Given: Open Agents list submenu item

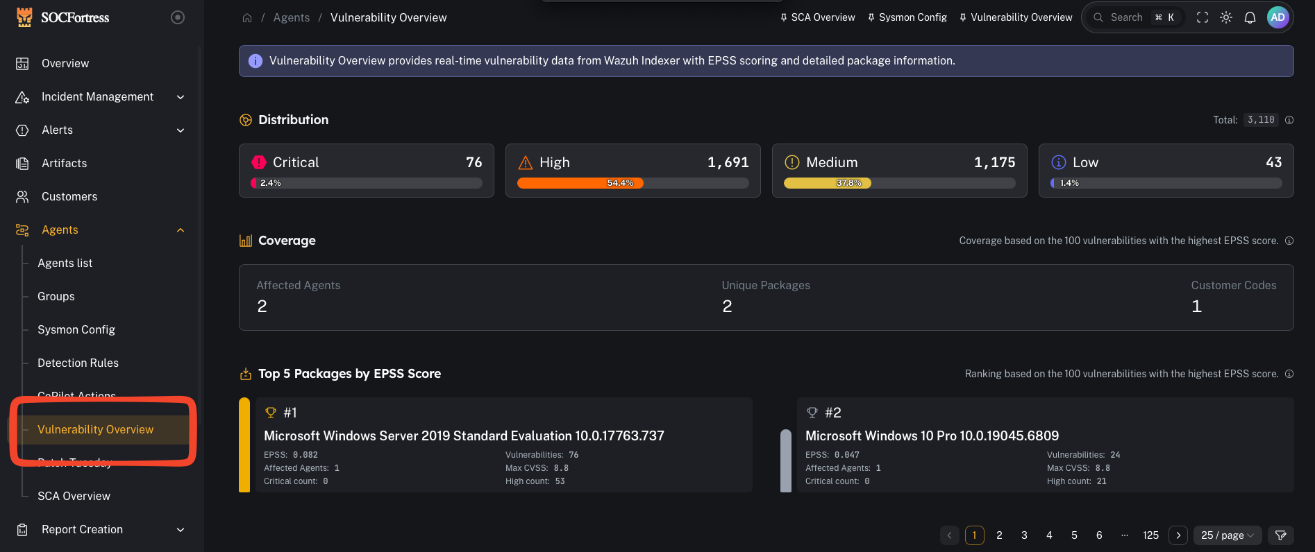Looking at the screenshot, I should (x=65, y=263).
